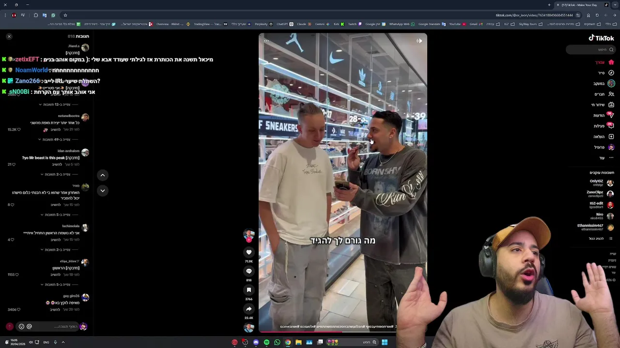
Task: Like guy giro26's comment with 3406 likes
Action: point(18,309)
